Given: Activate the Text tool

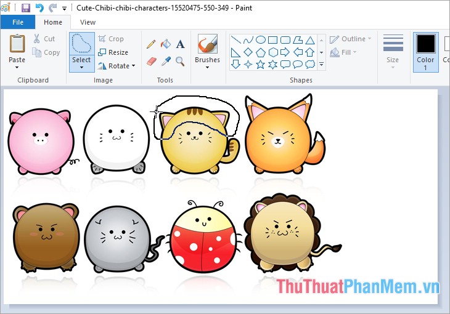Looking at the screenshot, I should 180,44.
